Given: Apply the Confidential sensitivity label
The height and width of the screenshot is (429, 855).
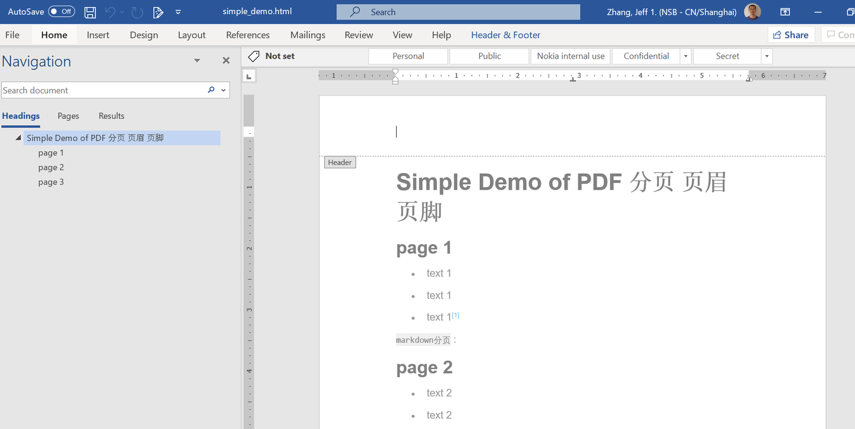Looking at the screenshot, I should coord(646,56).
